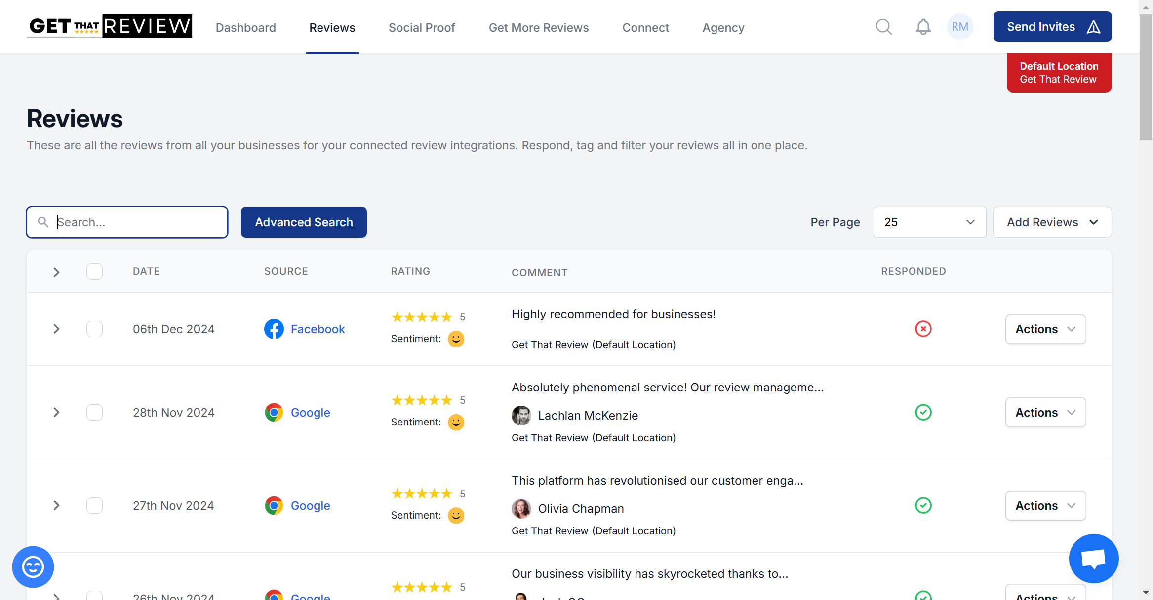1153x600 pixels.
Task: Click the Advanced Search button
Action: coord(304,222)
